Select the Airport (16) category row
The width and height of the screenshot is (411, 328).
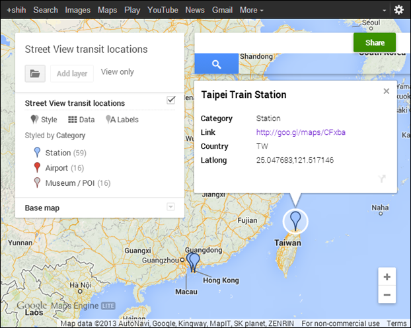[x=59, y=168]
